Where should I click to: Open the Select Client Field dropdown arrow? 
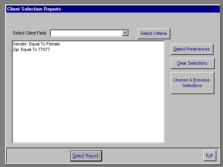(x=125, y=33)
